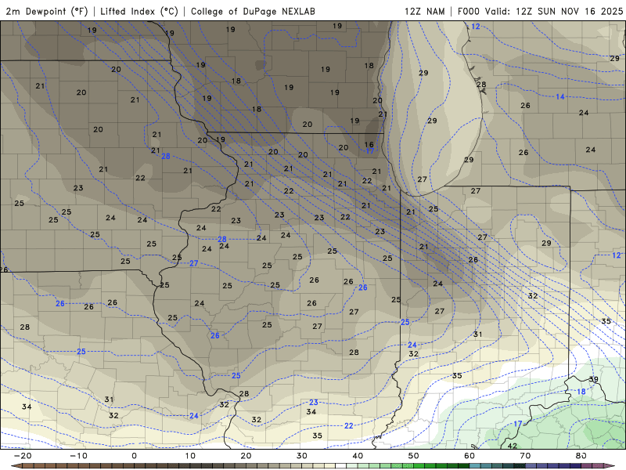Click the blue contour label 18
The width and height of the screenshot is (626, 470).
pyautogui.click(x=581, y=392)
